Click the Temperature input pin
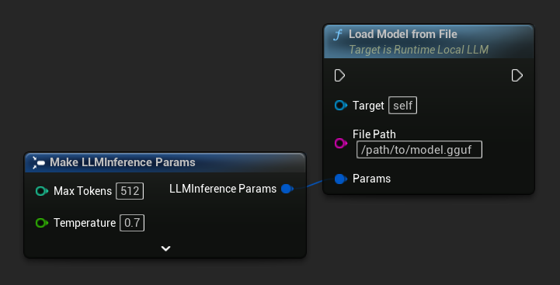 tap(42, 223)
